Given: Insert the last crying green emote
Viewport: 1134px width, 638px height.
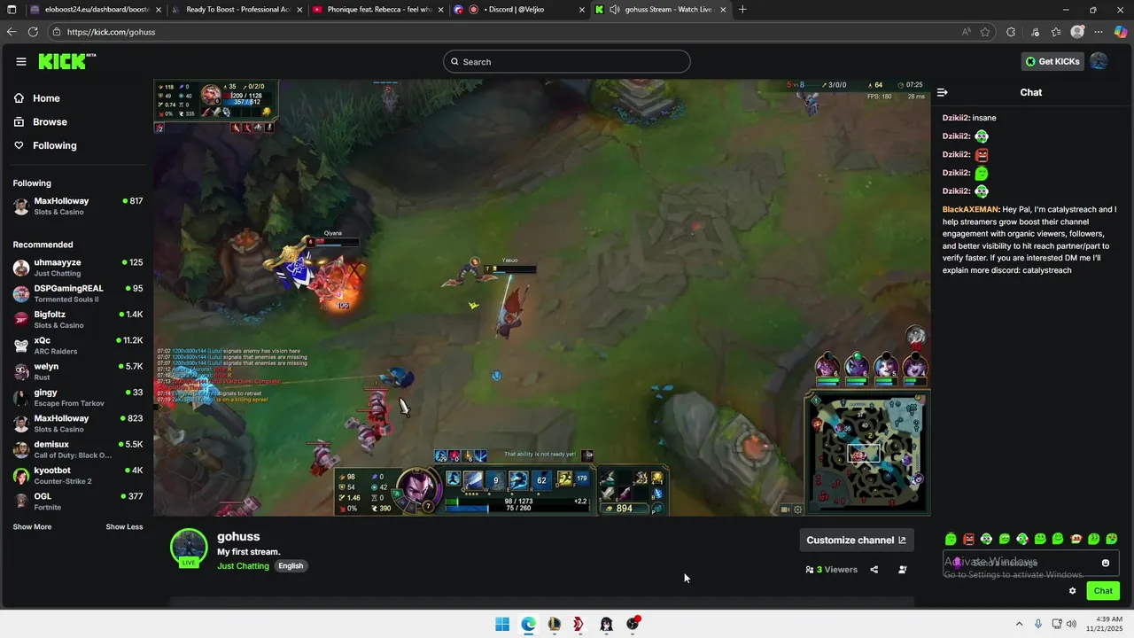Looking at the screenshot, I should 1112,539.
